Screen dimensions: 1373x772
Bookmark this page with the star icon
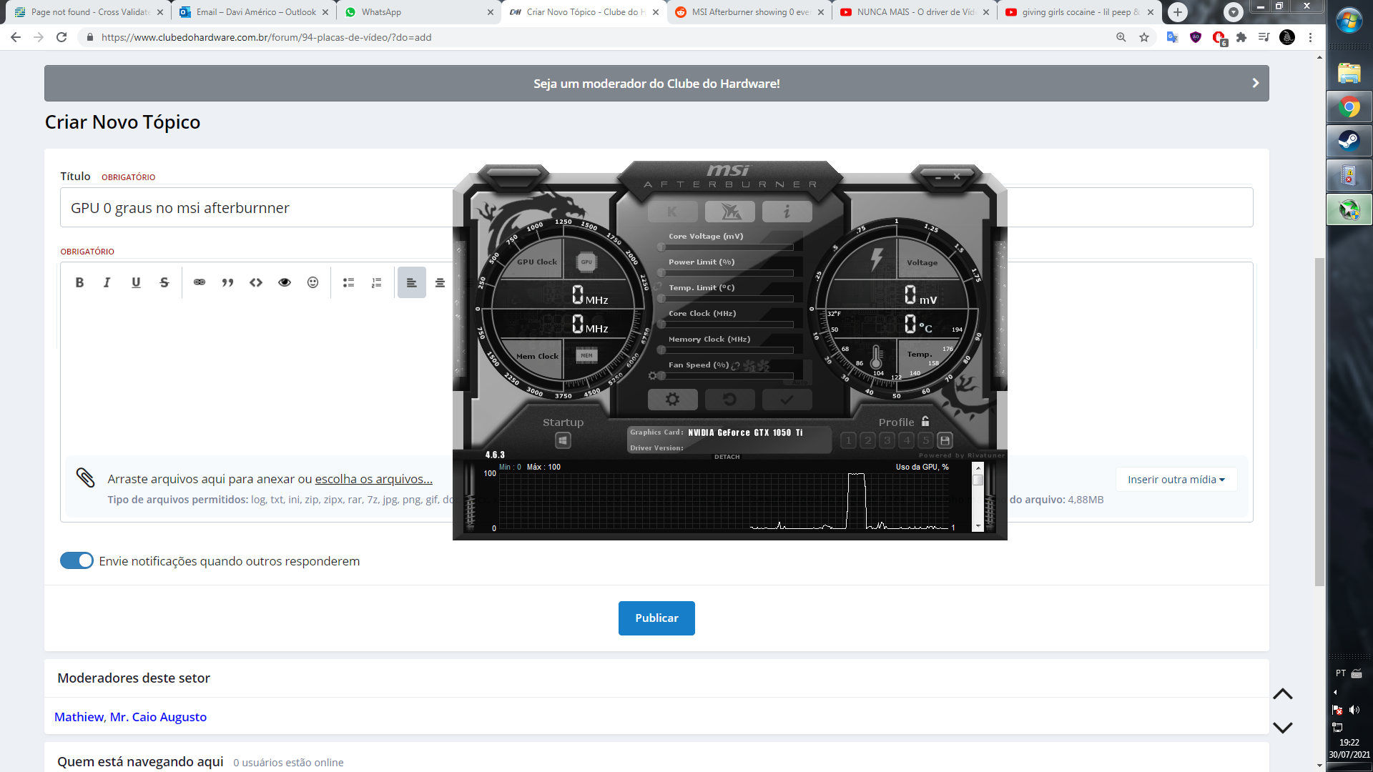pyautogui.click(x=1144, y=37)
